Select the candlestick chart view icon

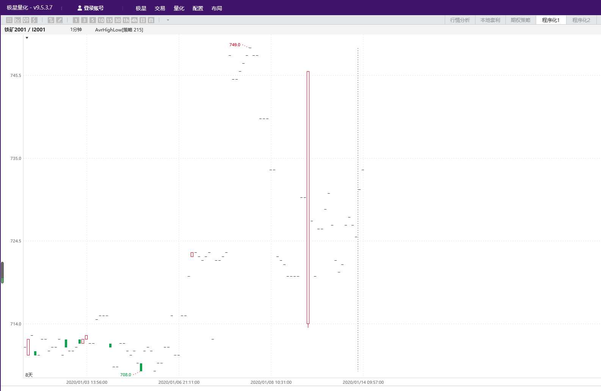click(x=26, y=20)
